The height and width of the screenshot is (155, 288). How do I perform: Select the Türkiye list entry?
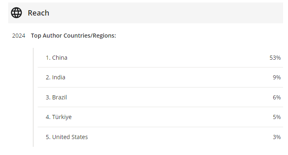[x=160, y=117]
